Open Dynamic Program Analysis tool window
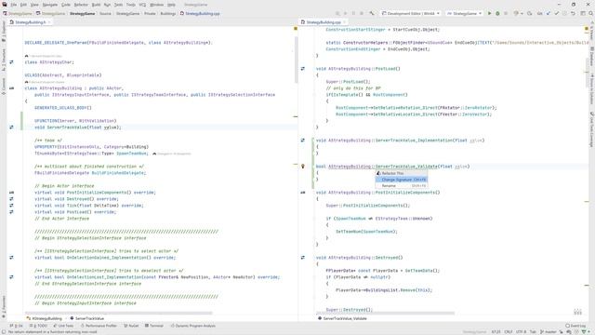 pos(193,326)
